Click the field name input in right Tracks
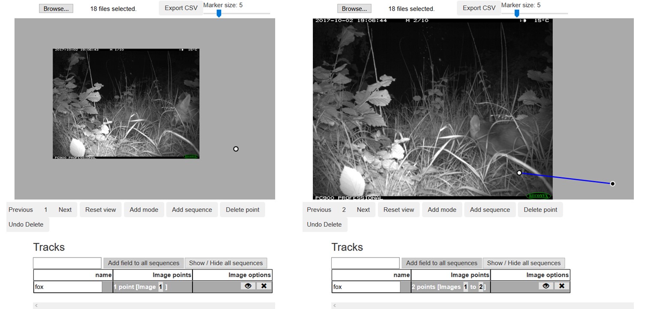Image resolution: width=648 pixels, height=309 pixels. [366, 263]
